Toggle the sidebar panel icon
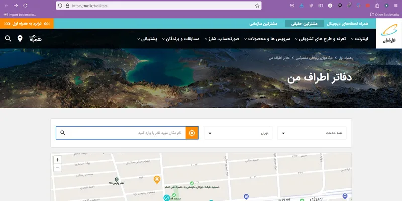Viewport: 402px width, 201px height. [x=321, y=6]
